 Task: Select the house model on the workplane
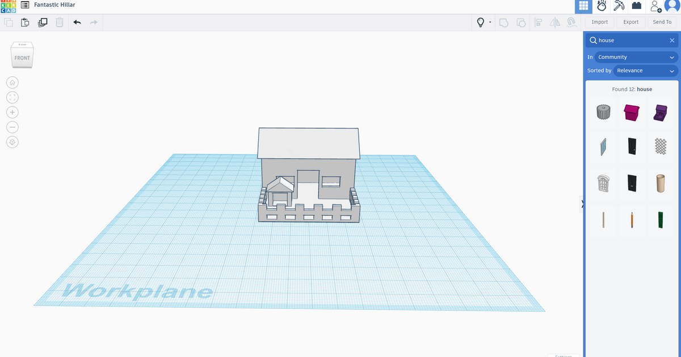[x=309, y=175]
